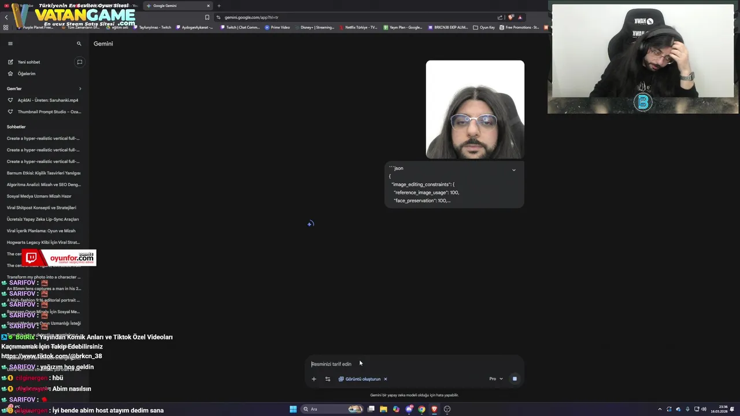Image resolution: width=740 pixels, height=416 pixels.
Task: Switch to Brave browser on taskbar
Action: point(434,409)
